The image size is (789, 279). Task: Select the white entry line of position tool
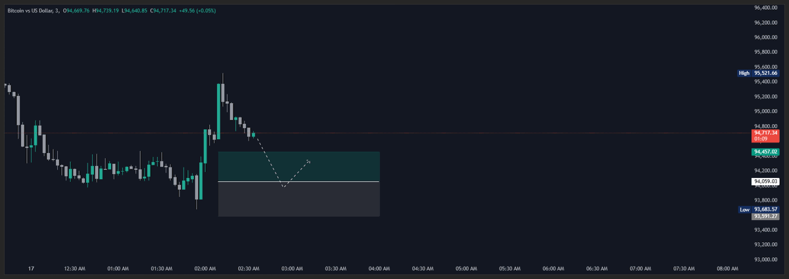tap(299, 181)
